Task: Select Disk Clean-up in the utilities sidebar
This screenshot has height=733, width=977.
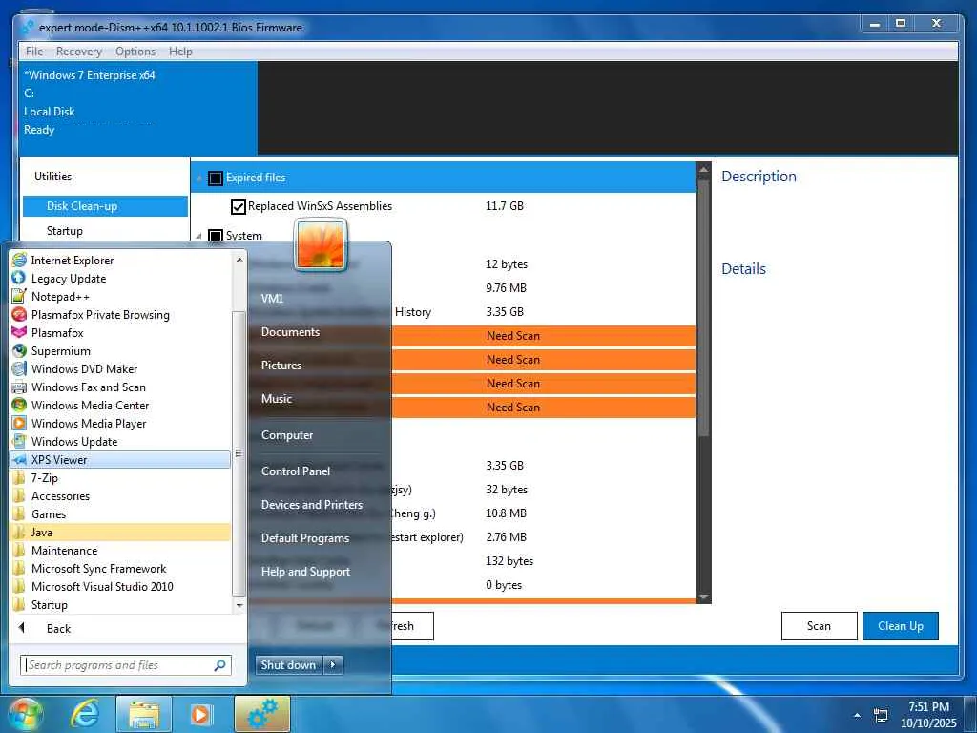Action: (105, 206)
